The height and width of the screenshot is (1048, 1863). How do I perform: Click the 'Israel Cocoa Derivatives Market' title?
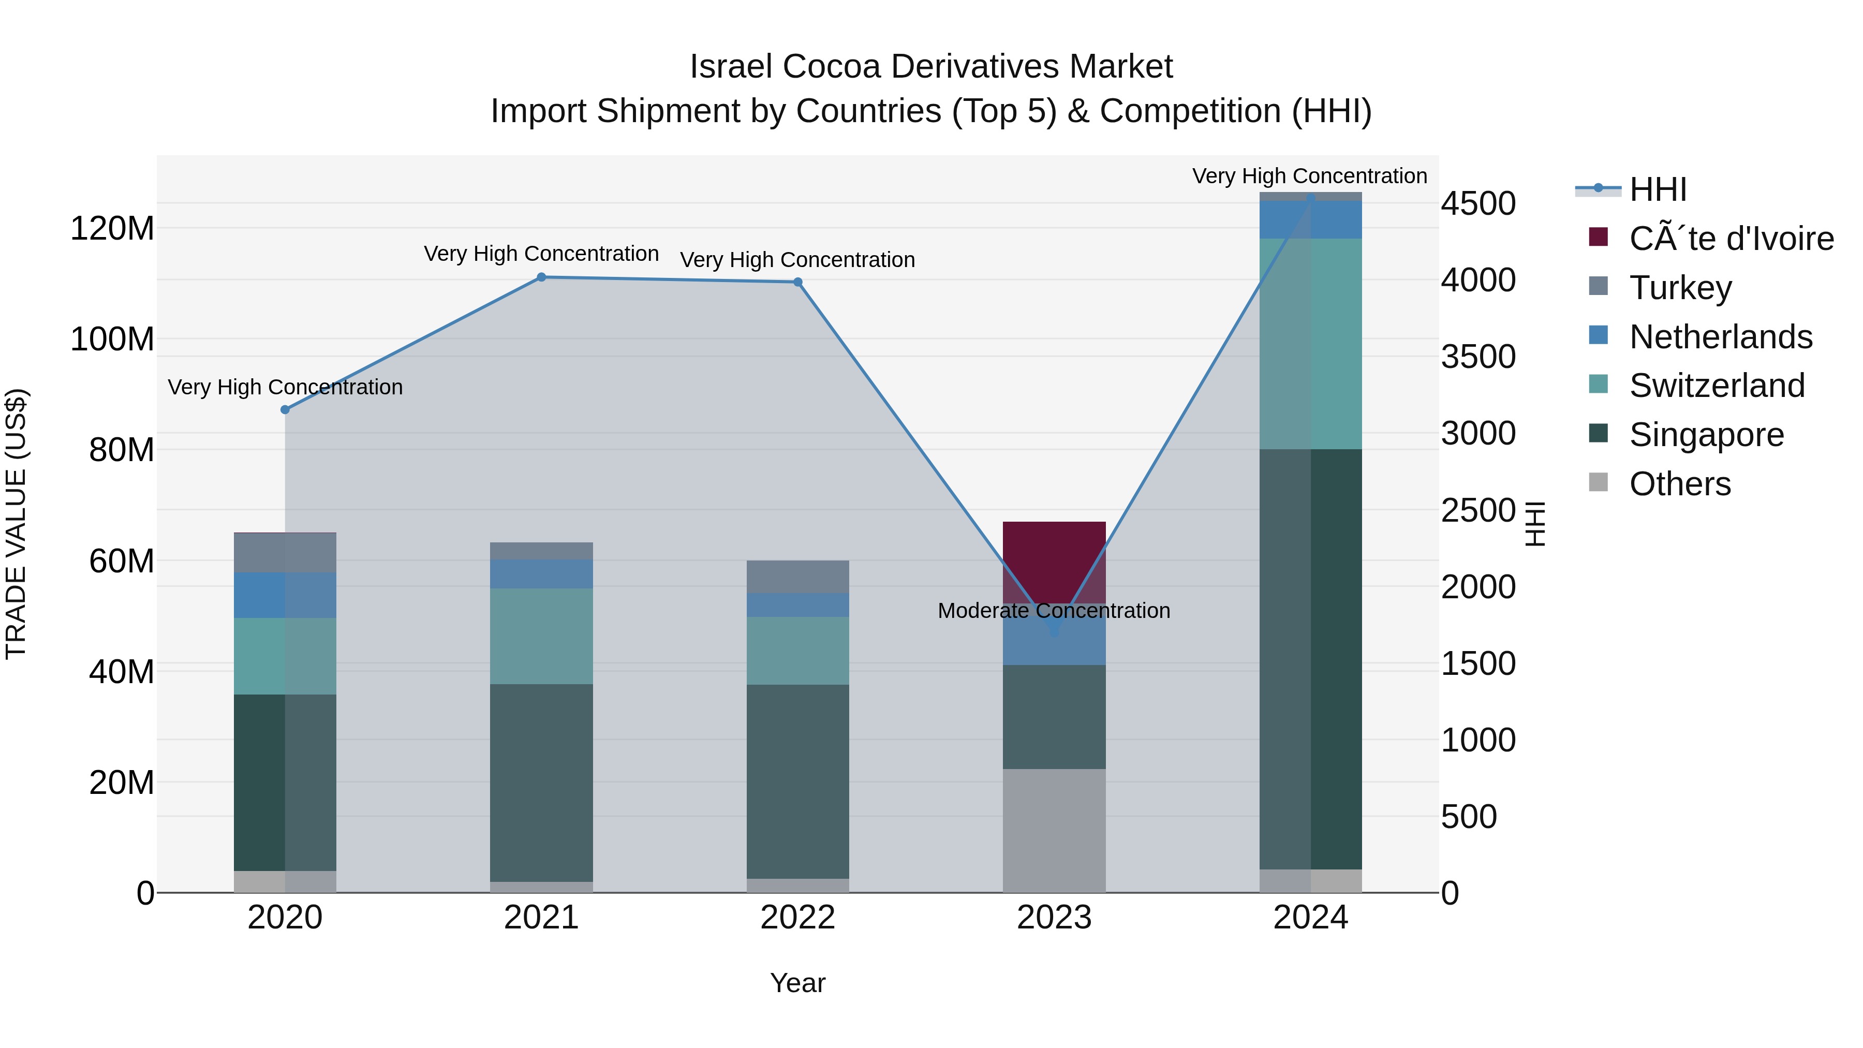(x=931, y=67)
